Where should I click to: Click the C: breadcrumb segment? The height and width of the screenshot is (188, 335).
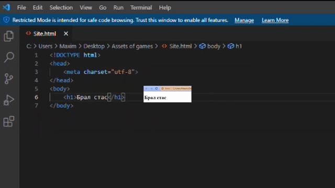29,46
